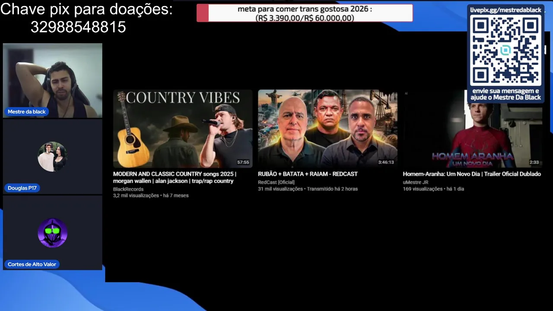
Task: Open the Homem-Aranha trailer thumbnail
Action: (473, 129)
